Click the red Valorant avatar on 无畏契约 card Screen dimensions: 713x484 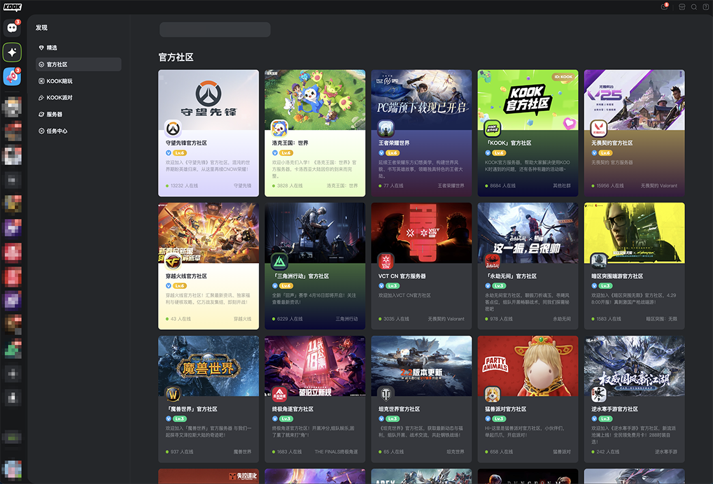pos(598,129)
